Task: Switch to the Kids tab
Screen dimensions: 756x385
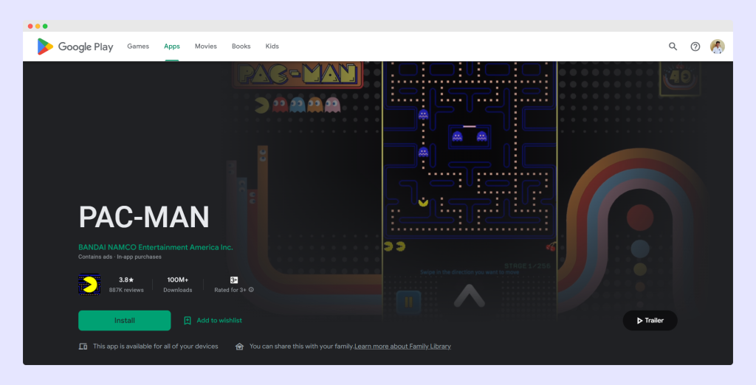Action: click(x=272, y=46)
